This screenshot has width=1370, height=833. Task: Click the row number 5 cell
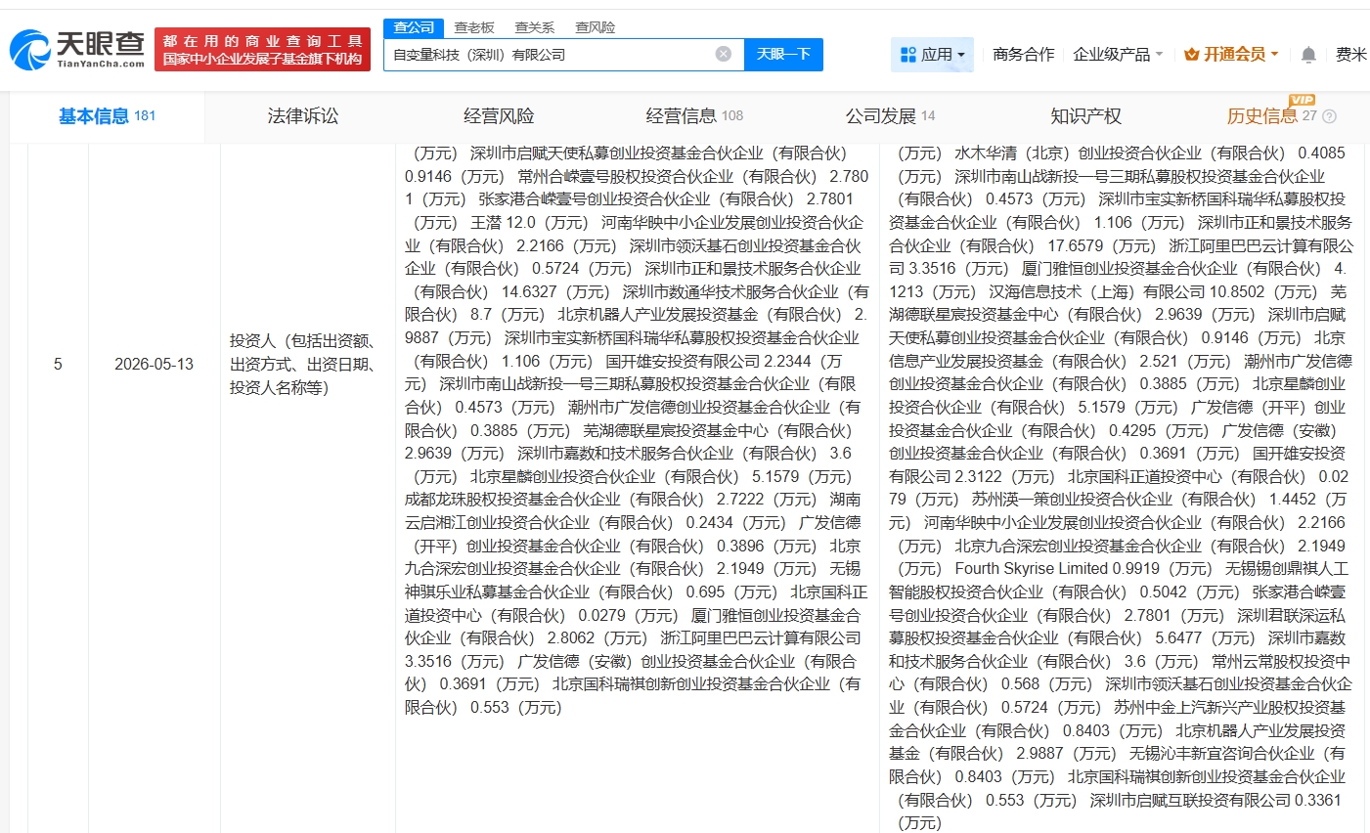tap(58, 365)
